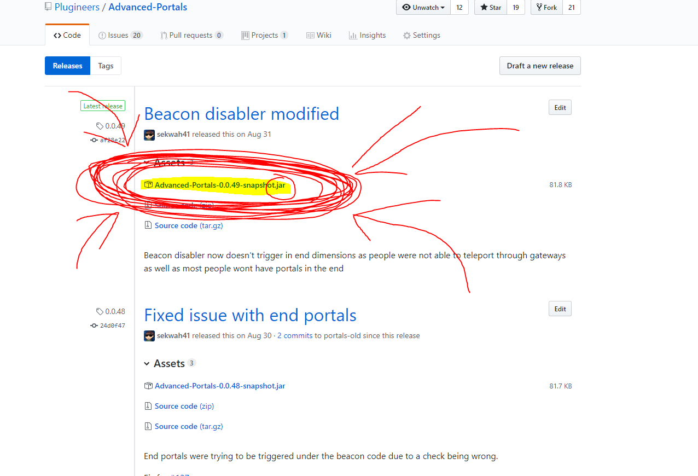Switch to the Wiki tab
Screen dimensions: 698x476
pos(318,35)
